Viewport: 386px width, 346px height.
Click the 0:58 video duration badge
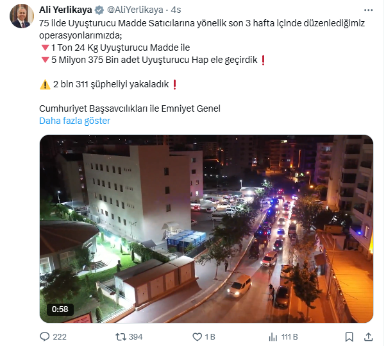click(60, 309)
